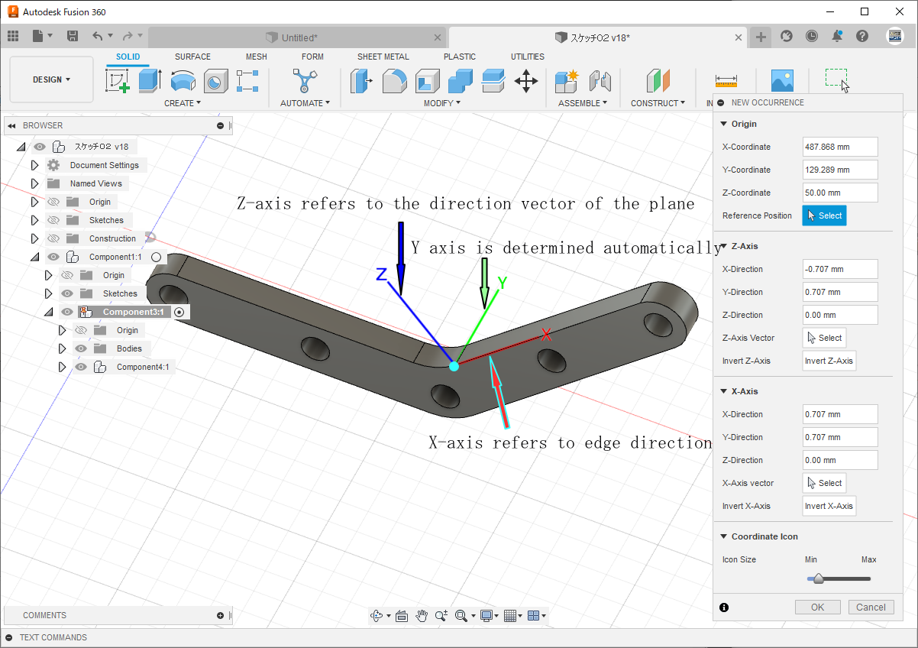Click the Automate toolbar icon
This screenshot has width=918, height=648.
[x=305, y=80]
